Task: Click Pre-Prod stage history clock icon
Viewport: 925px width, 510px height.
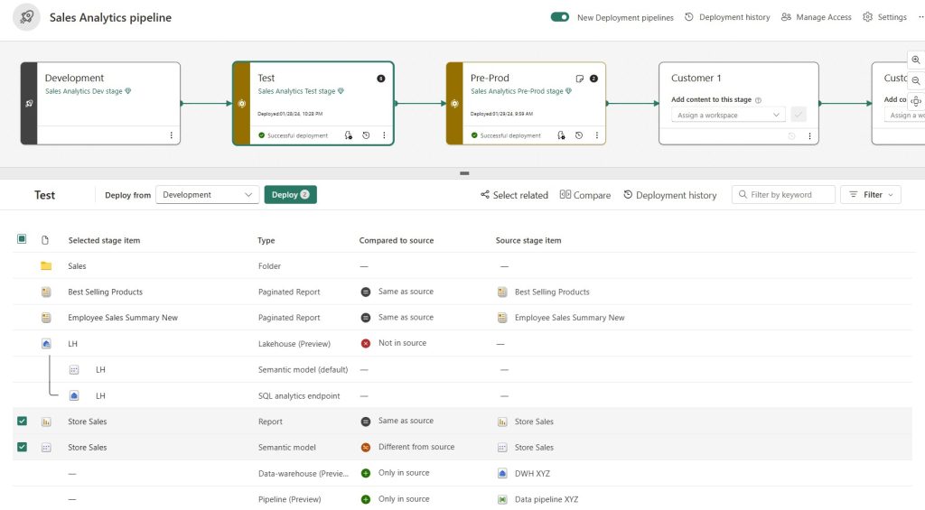Action: (579, 135)
